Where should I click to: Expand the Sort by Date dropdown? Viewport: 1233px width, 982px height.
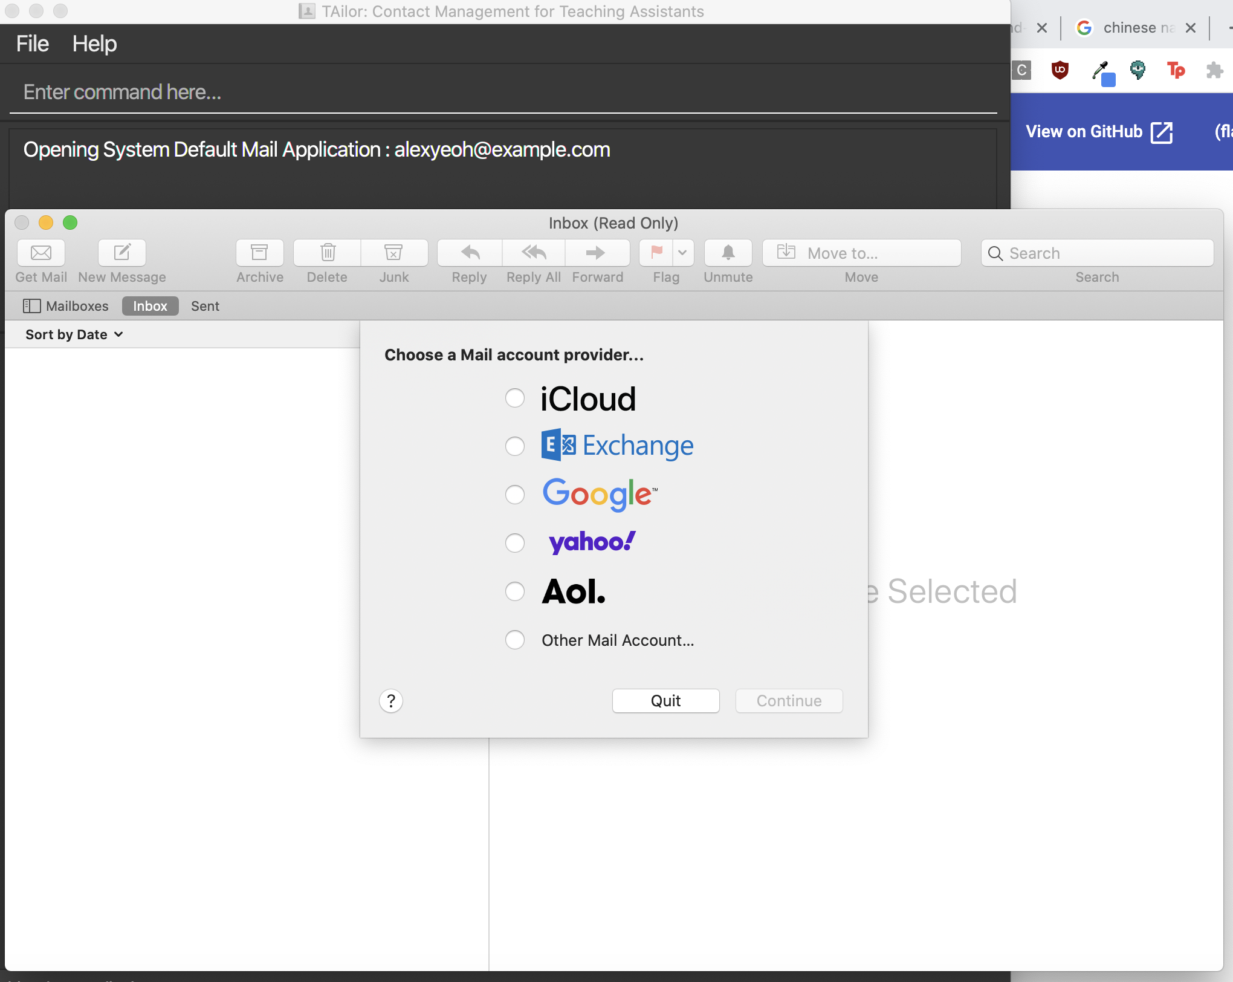(x=74, y=334)
